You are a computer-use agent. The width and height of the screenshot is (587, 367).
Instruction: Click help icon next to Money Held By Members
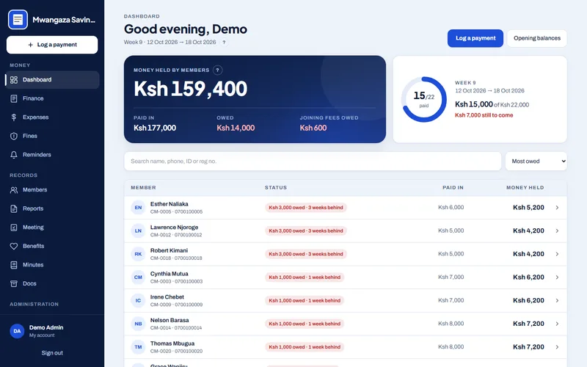point(217,70)
